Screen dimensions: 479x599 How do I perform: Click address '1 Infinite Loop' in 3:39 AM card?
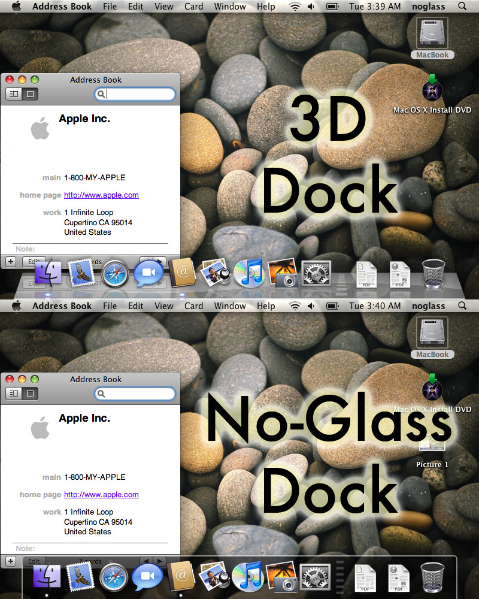tap(89, 213)
